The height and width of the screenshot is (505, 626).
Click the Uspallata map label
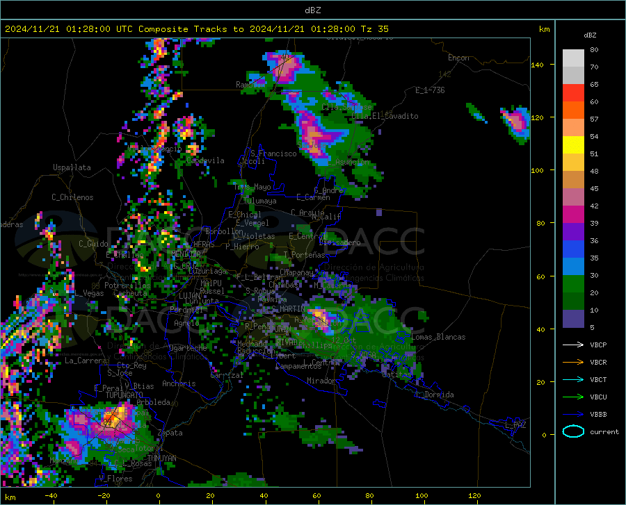72,167
